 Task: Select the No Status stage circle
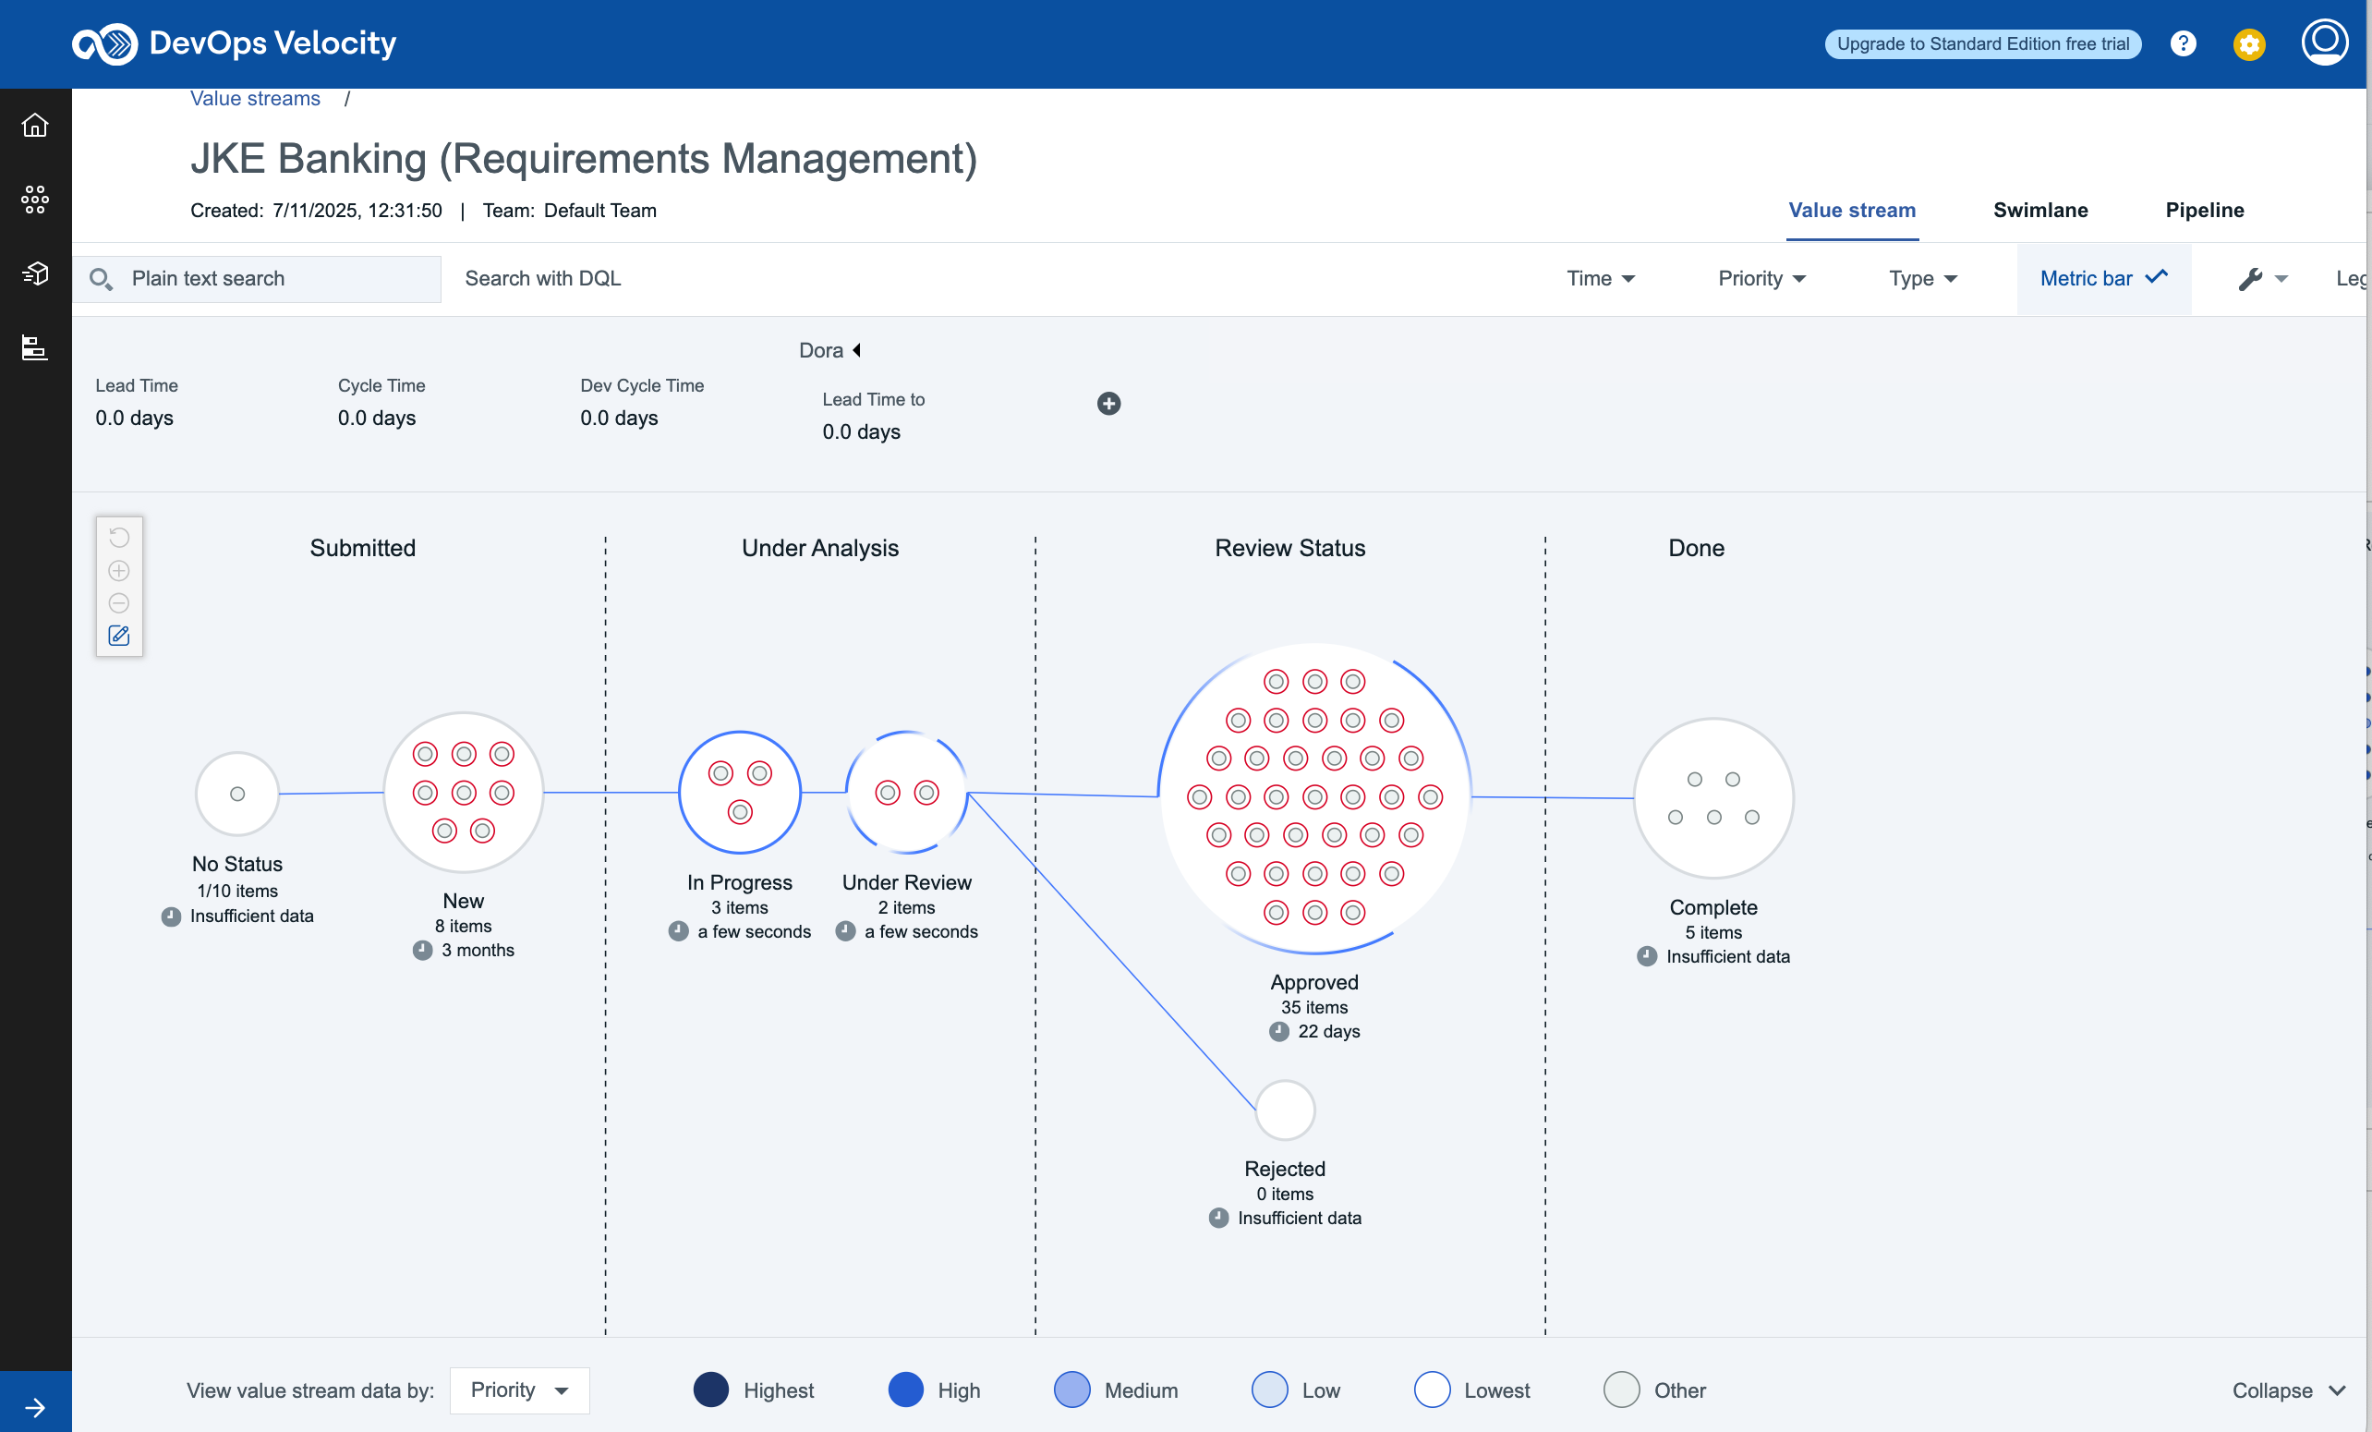[x=236, y=794]
